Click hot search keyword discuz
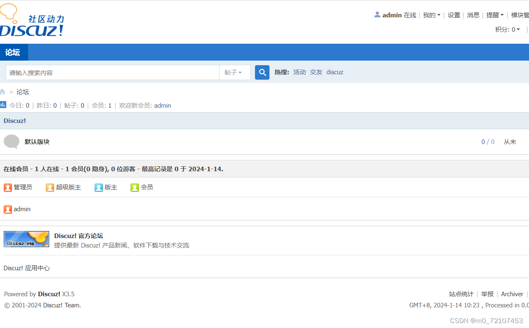This screenshot has width=529, height=328. tap(335, 72)
